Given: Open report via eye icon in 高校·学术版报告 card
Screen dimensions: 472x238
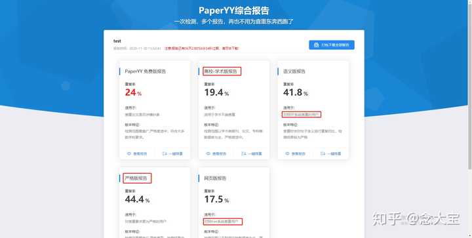Looking at the screenshot, I should 208,153.
